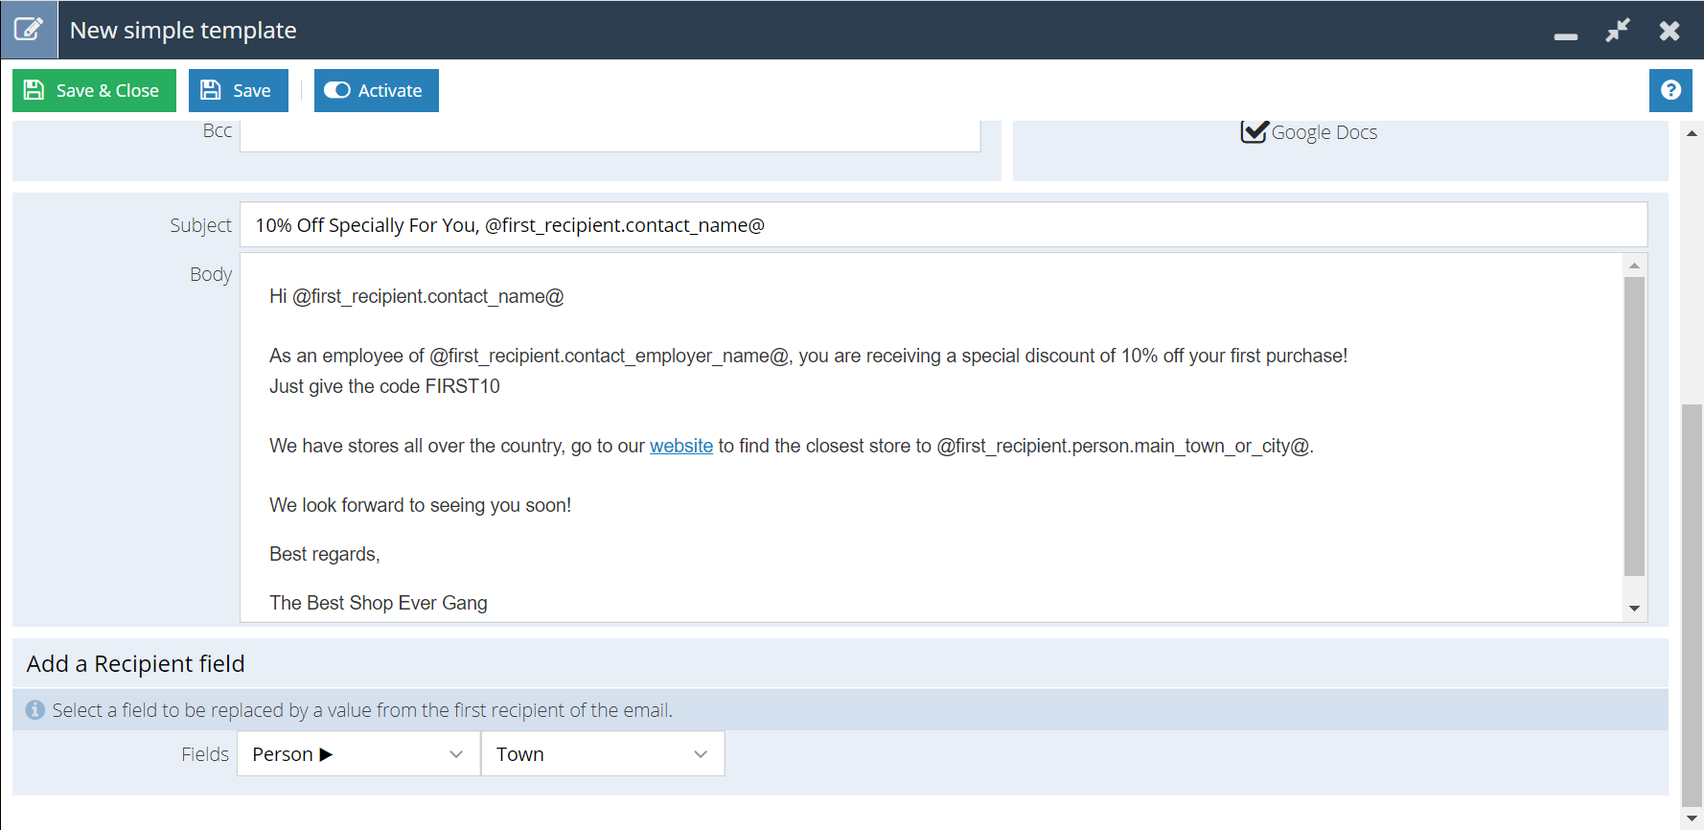Click the Save & Close button
The height and width of the screenshot is (830, 1704).
coord(94,90)
